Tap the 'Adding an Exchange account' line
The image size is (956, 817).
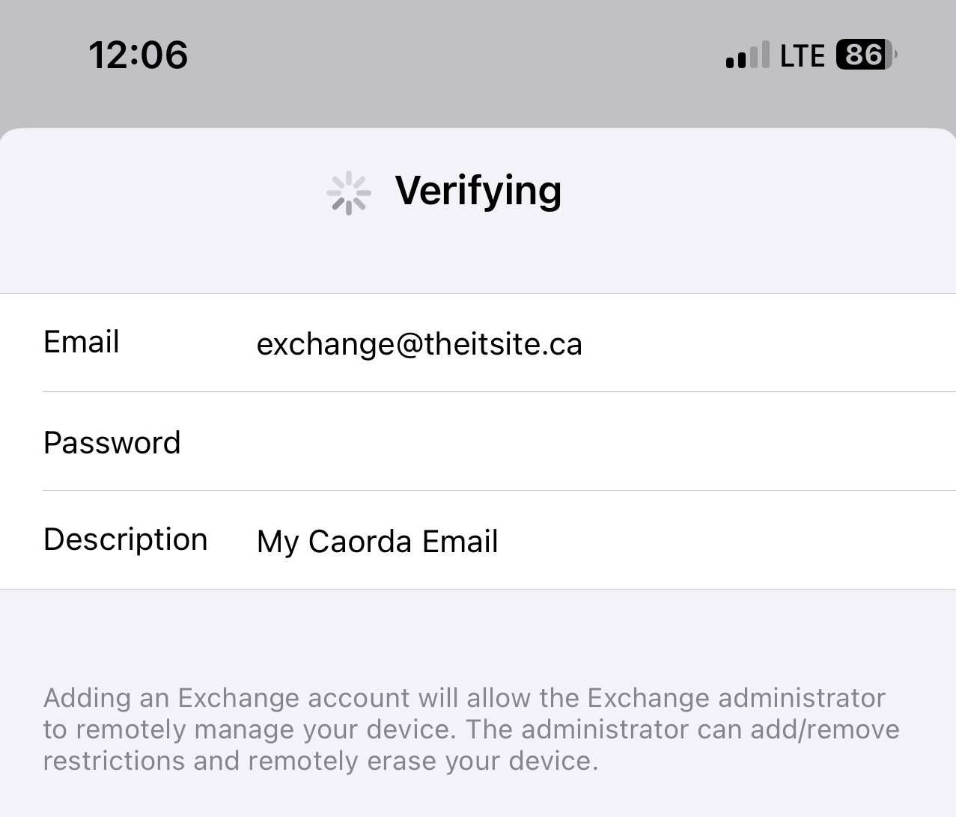464,698
